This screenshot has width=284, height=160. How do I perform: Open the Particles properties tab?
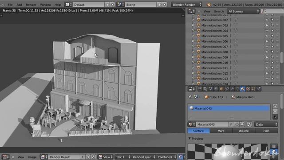(253, 89)
